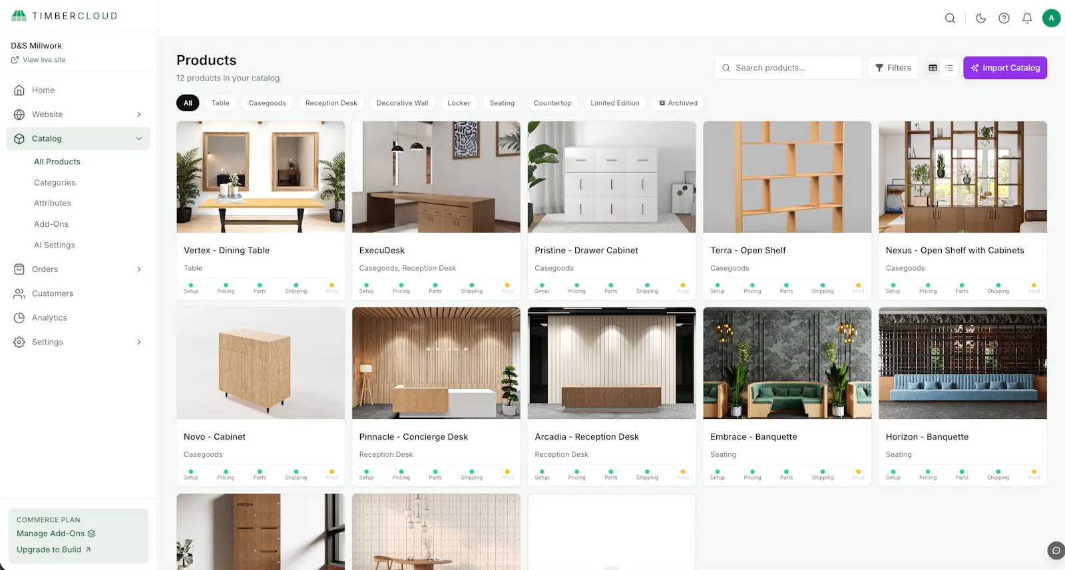Click the funnel icon in Filters

(x=879, y=68)
